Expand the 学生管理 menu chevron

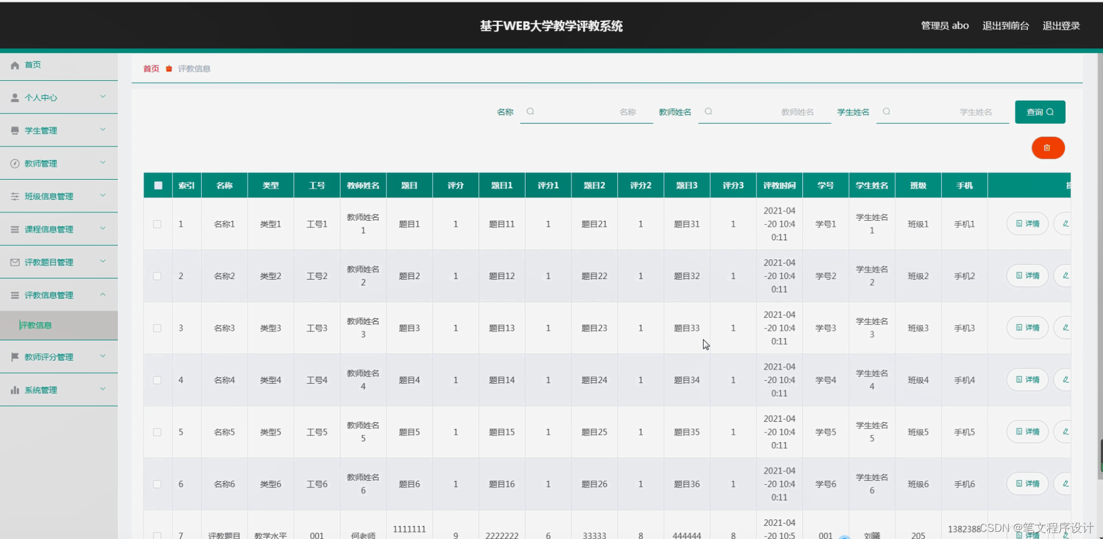[x=102, y=130]
